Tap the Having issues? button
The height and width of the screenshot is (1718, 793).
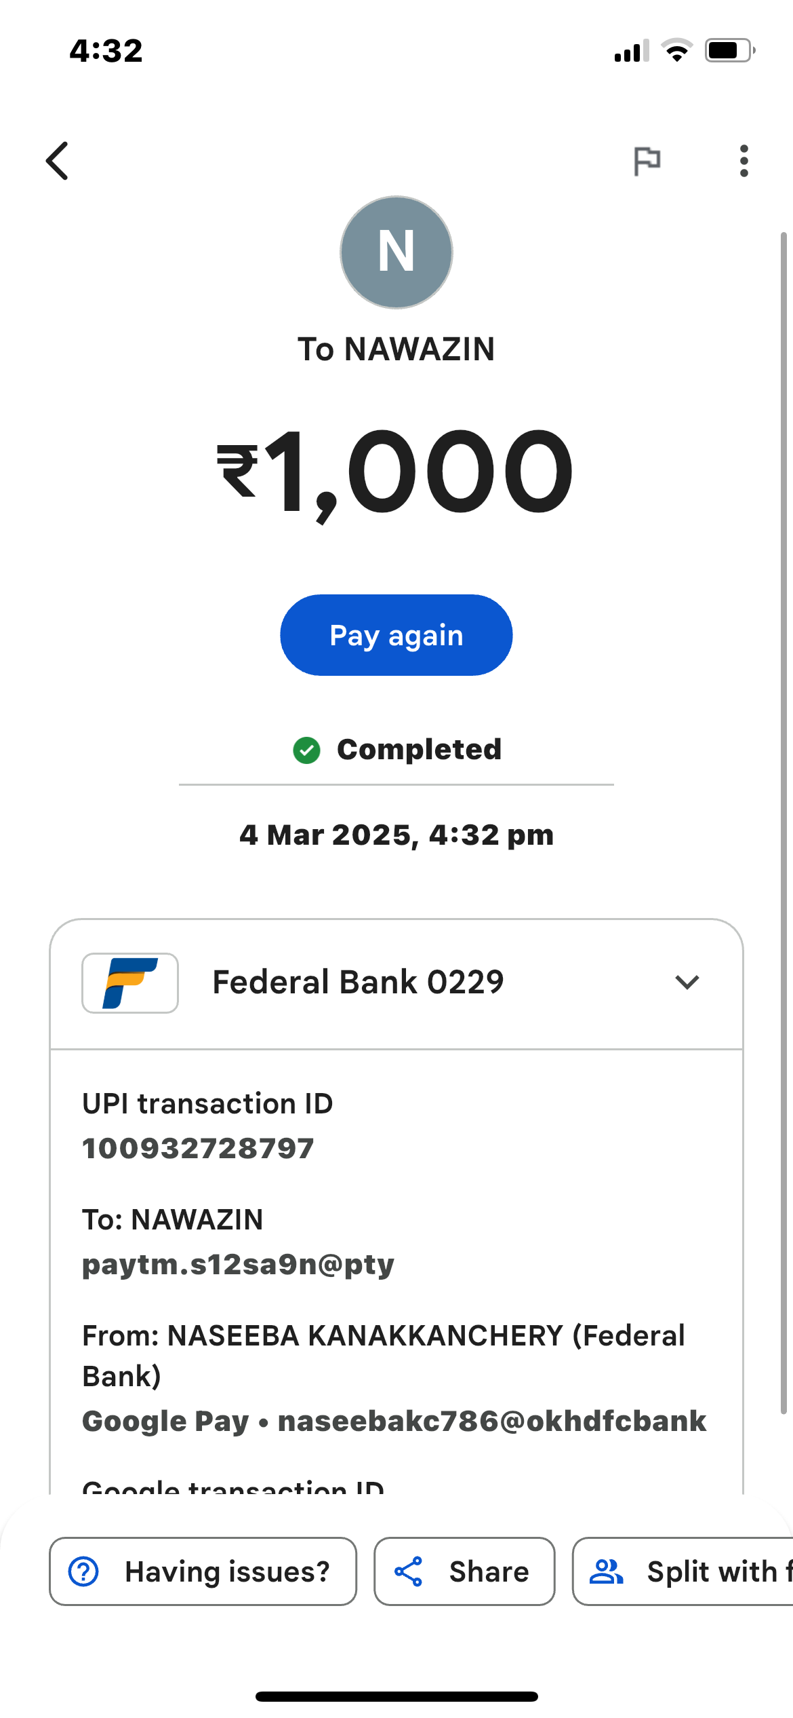tap(203, 1571)
